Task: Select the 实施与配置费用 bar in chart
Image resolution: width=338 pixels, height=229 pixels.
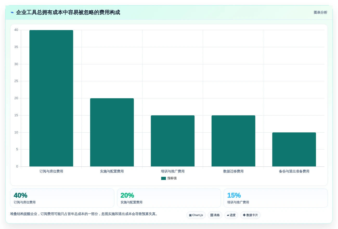Action: (112, 132)
